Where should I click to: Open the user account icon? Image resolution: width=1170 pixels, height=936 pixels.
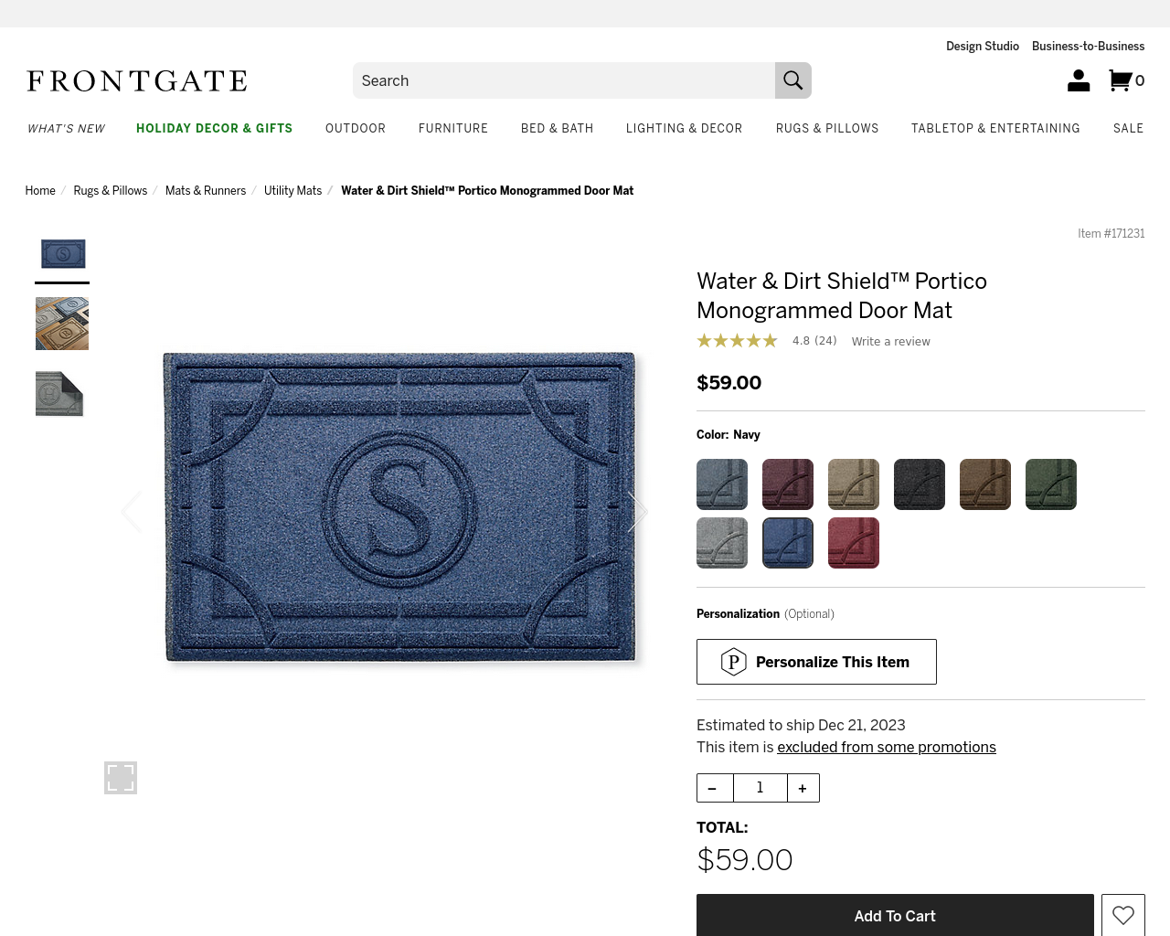click(x=1079, y=80)
